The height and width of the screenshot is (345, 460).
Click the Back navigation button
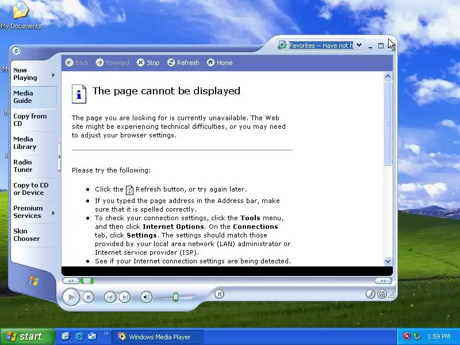coord(76,63)
